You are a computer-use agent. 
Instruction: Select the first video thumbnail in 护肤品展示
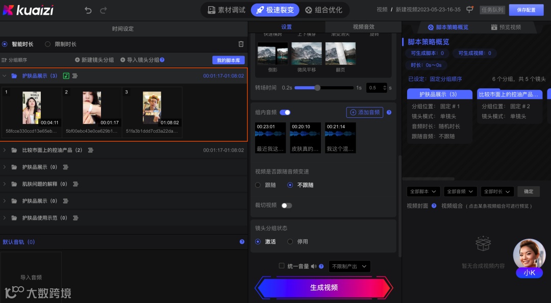point(33,107)
